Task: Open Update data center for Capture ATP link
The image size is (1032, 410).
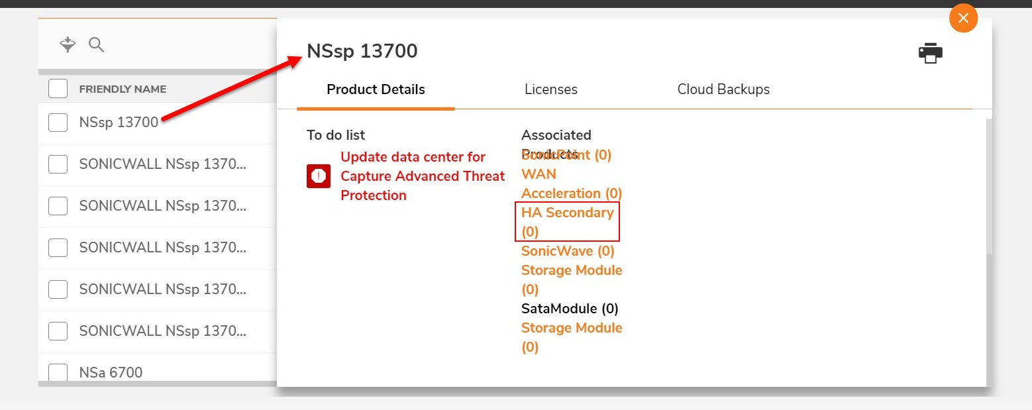Action: 422,176
